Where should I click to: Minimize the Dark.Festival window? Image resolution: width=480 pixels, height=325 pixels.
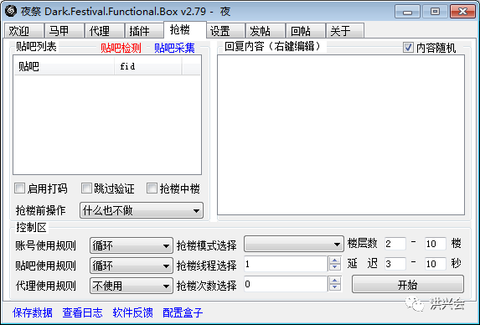pos(407,12)
